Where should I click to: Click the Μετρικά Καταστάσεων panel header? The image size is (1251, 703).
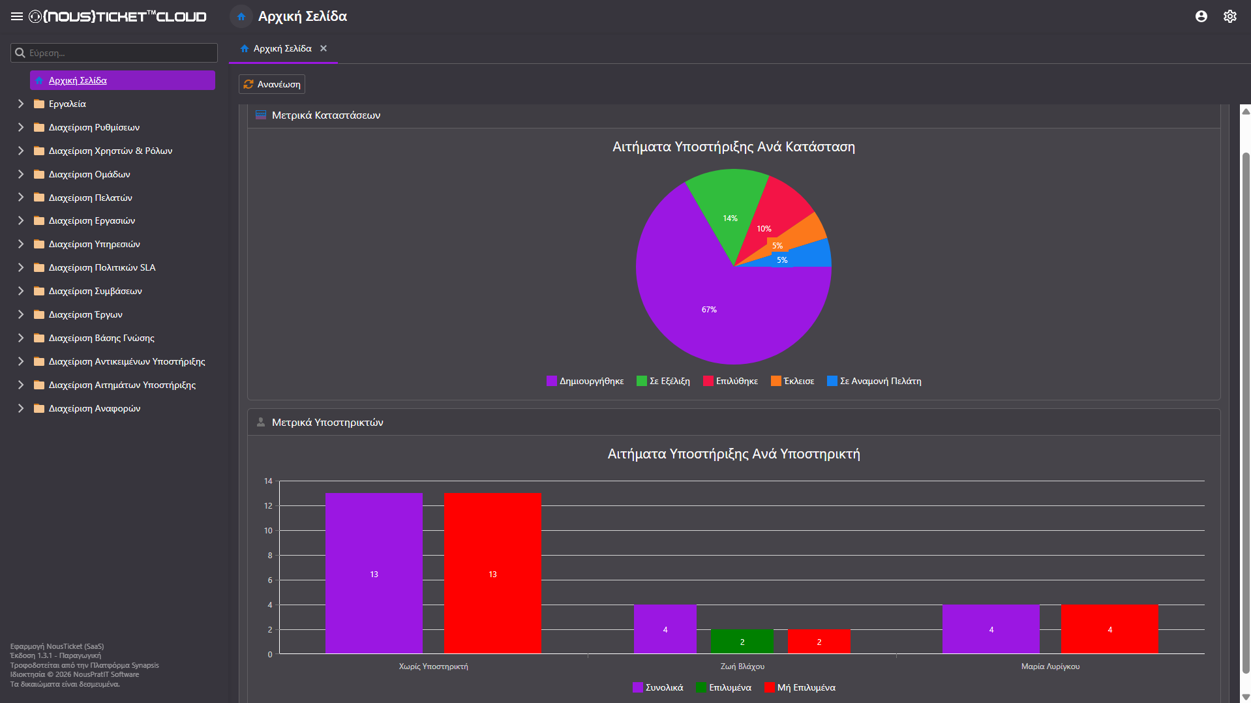[734, 115]
